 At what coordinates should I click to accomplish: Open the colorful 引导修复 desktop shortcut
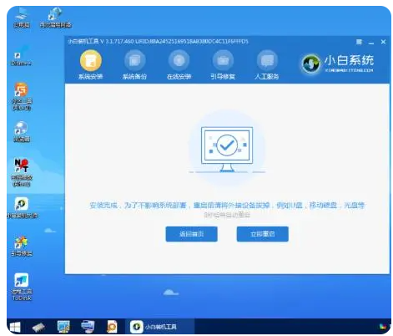point(22,247)
